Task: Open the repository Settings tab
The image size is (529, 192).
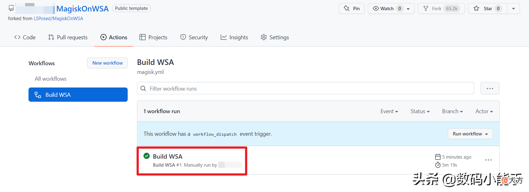Action: coord(275,37)
